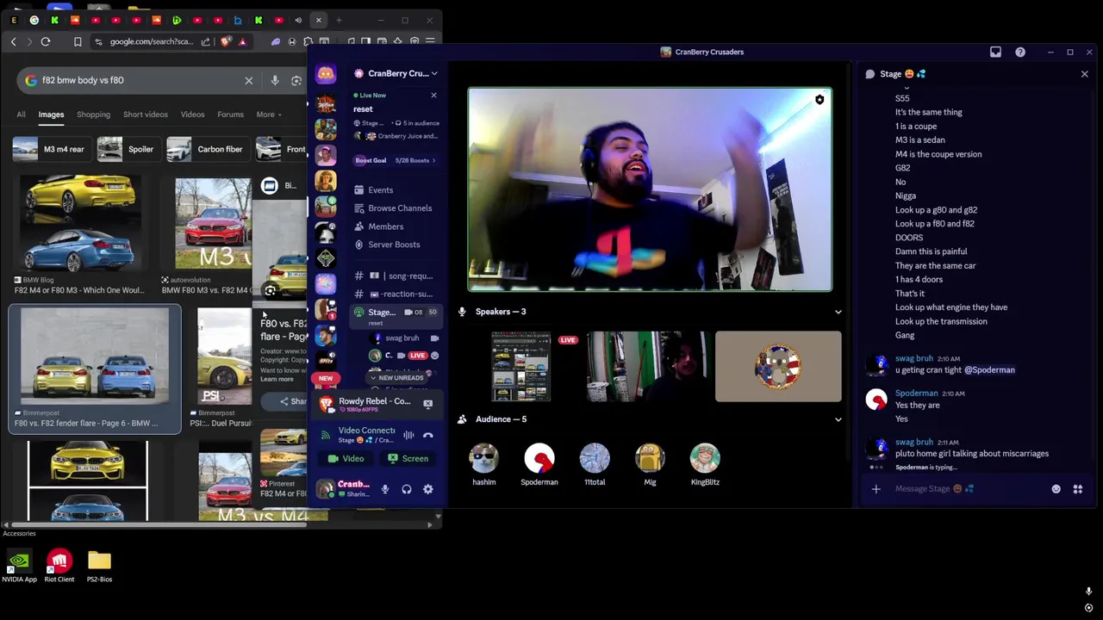Image resolution: width=1103 pixels, height=620 pixels.
Task: Click the plus attachment button in chat
Action: click(x=876, y=489)
